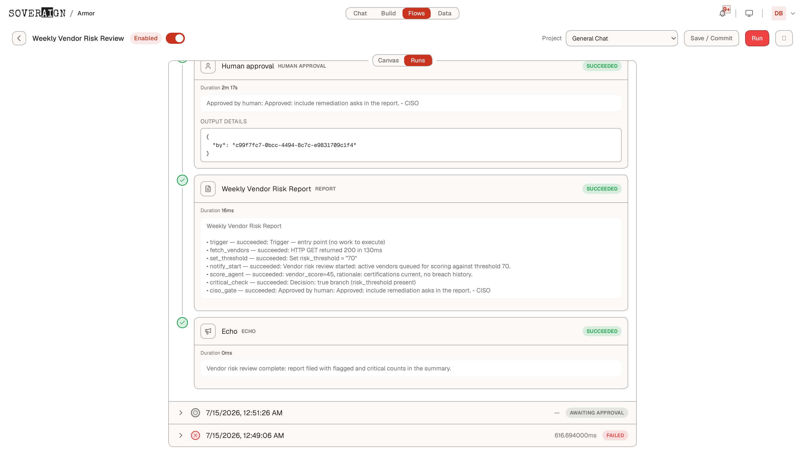Go back using the arrow button
The image size is (805, 453).
(19, 38)
